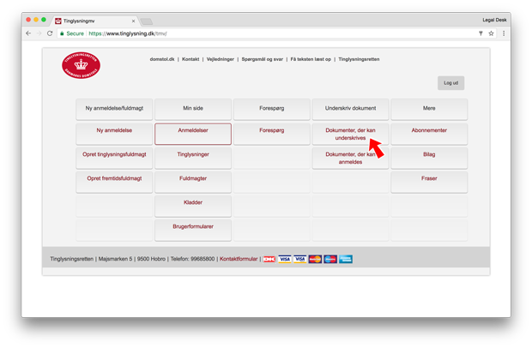Select Ny anmeldelse menu item
The image size is (532, 348).
point(114,134)
